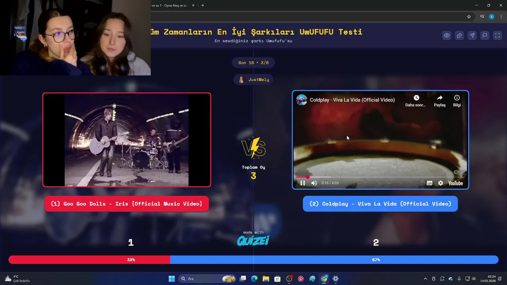Open network icon in system tray
Screen dimensions: 507x285
pyautogui.click(x=467, y=279)
